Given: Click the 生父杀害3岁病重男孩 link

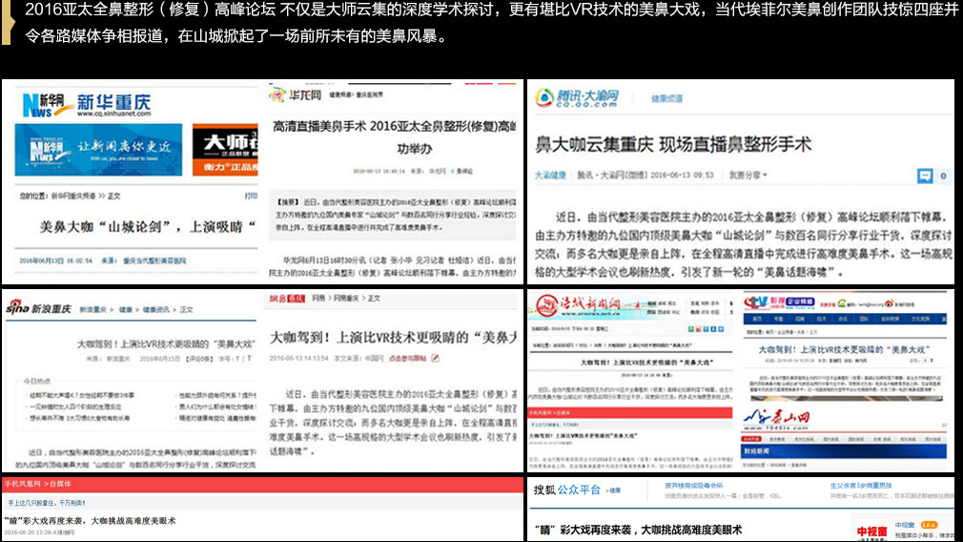Looking at the screenshot, I should click(860, 486).
